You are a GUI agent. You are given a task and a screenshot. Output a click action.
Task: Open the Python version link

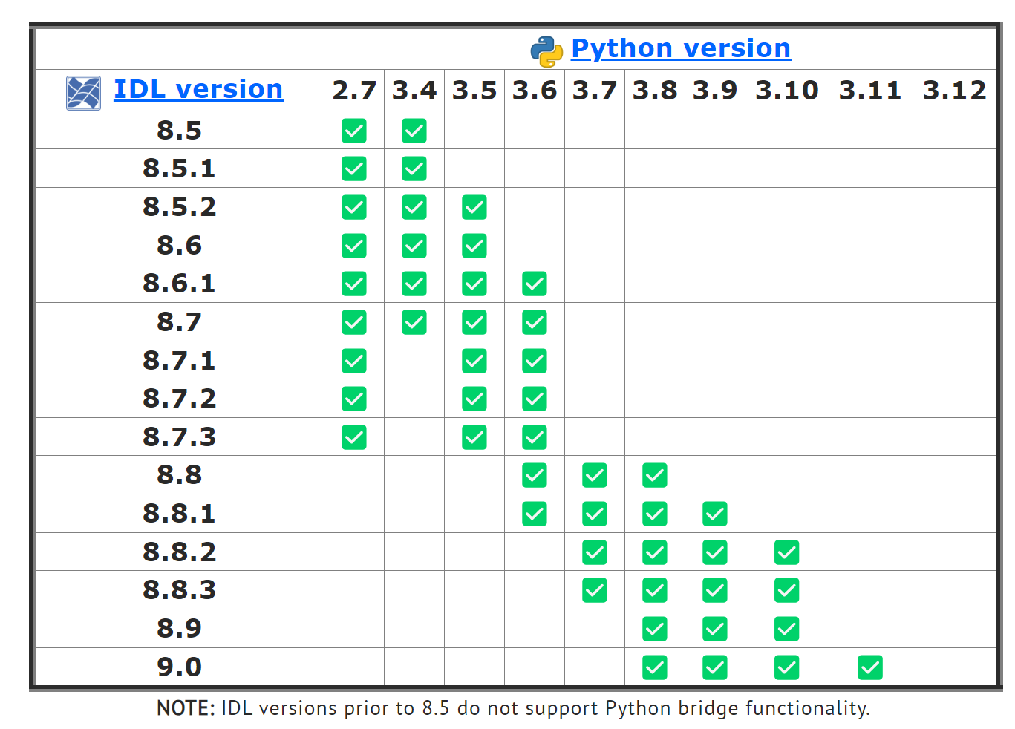(681, 48)
